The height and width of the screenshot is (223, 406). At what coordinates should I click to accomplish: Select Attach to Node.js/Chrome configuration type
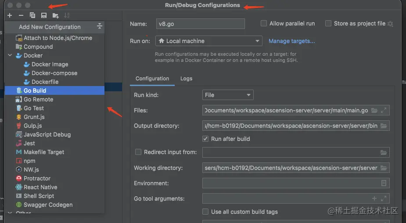[54, 38]
